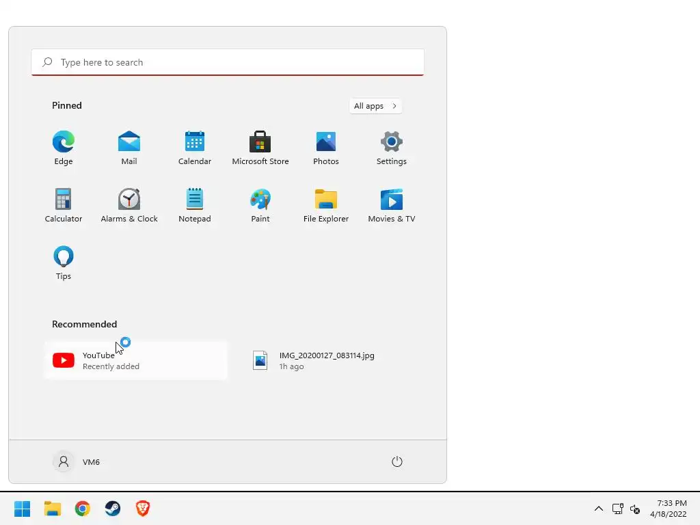Screen dimensions: 700x525
Task: Open File Explorer from the taskbar
Action: (52, 509)
